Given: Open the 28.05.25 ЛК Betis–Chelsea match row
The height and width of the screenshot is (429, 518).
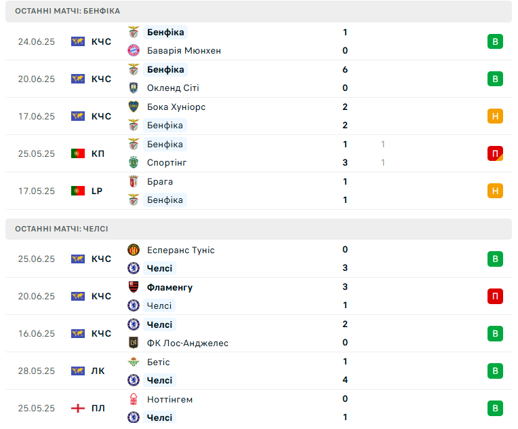Looking at the screenshot, I should (259, 371).
